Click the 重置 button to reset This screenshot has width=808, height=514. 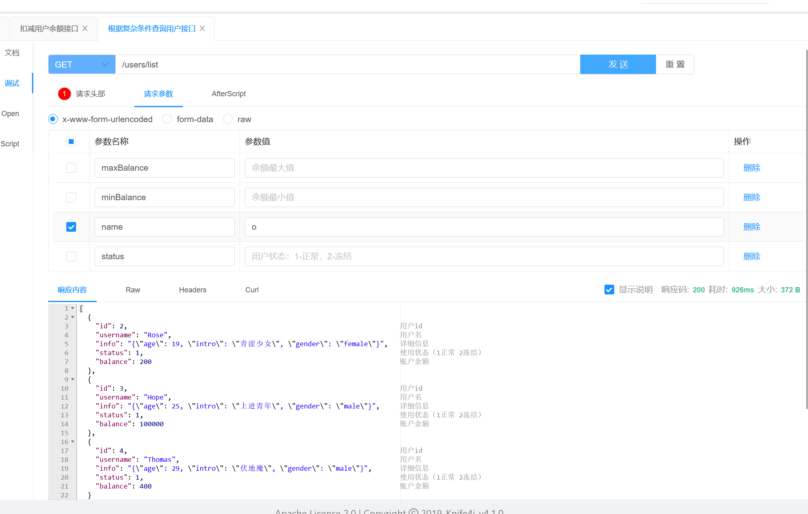click(x=674, y=64)
